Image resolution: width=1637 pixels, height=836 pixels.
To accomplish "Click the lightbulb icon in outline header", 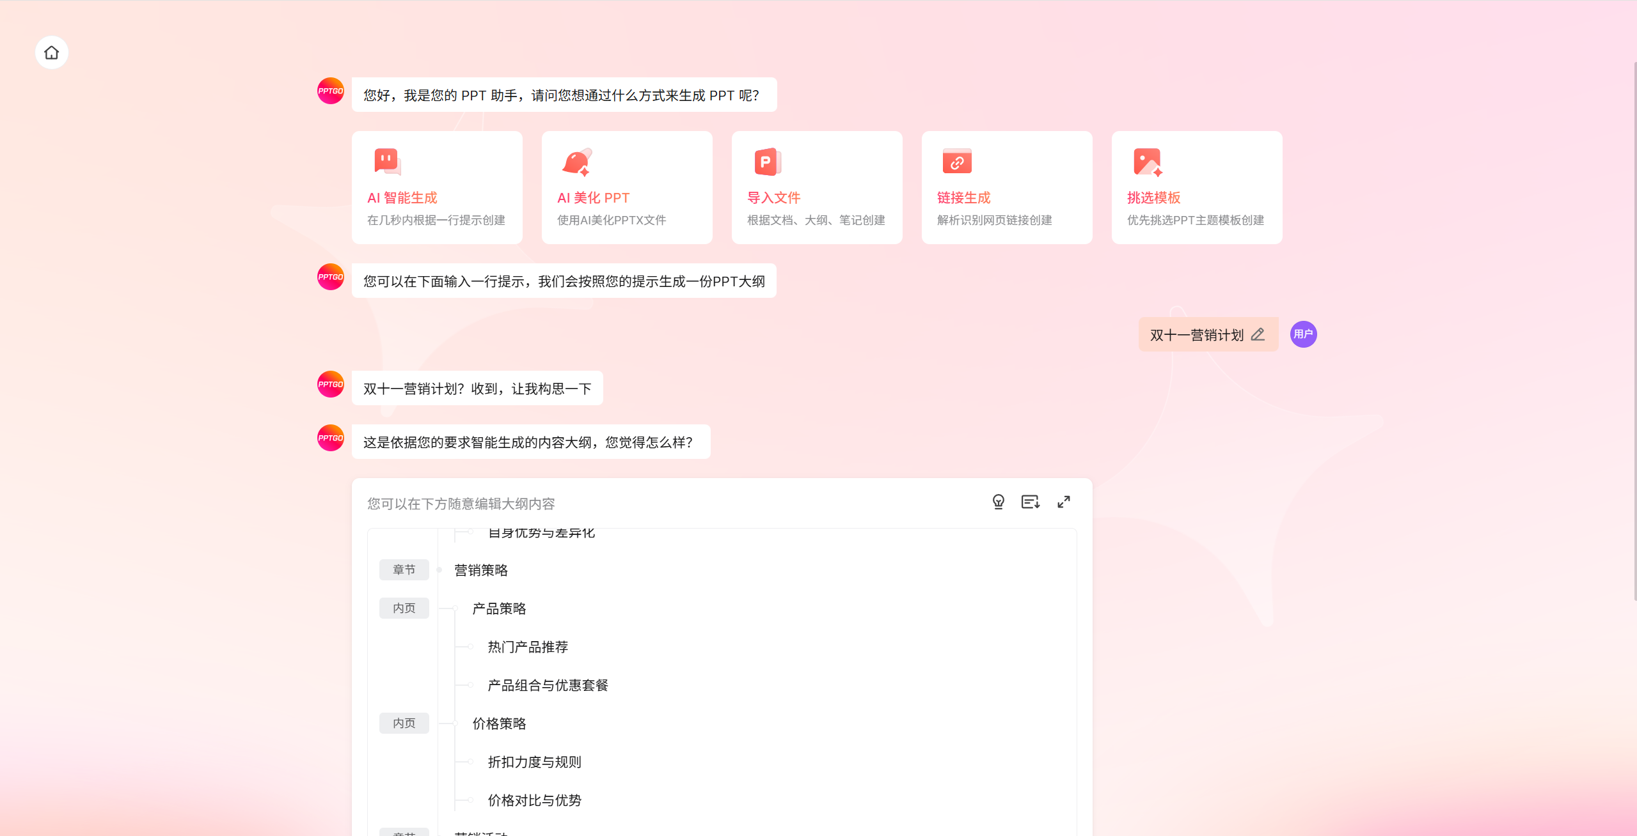I will tap(998, 502).
